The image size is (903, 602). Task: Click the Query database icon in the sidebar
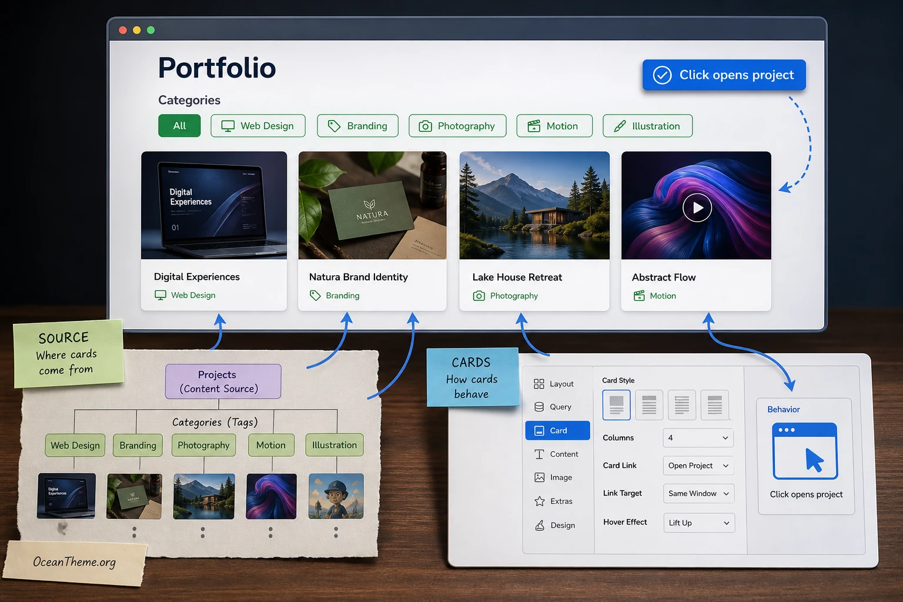(539, 407)
